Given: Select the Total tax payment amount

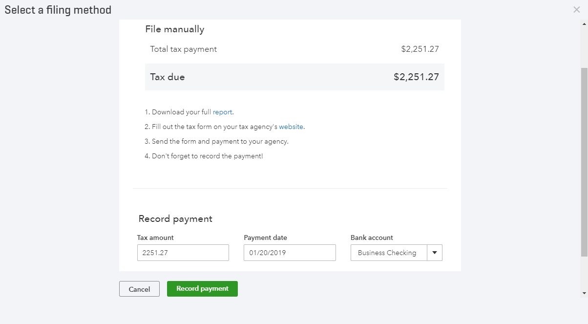Looking at the screenshot, I should 420,49.
